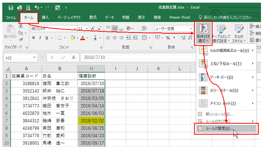Viewport: 264px width, 149px height.
Task: Click the select-all corner triangle
Action: 7,69
